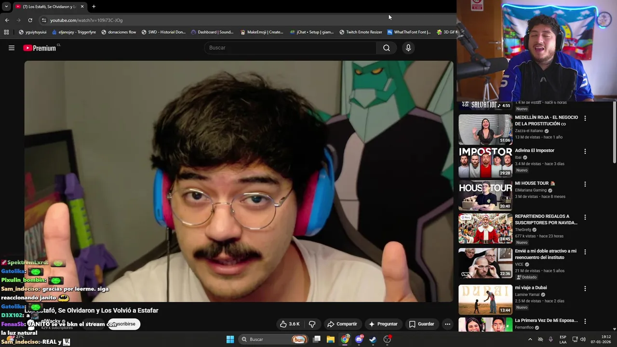
Task: Open tab search dropdown arrow
Action: point(6,7)
